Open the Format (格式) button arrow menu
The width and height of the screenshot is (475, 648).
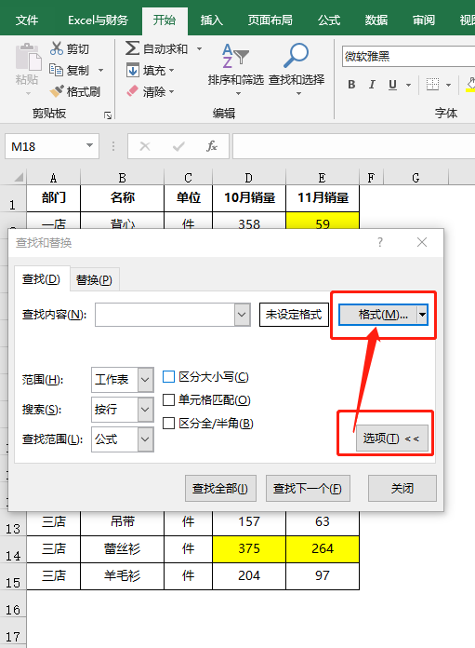coord(422,315)
